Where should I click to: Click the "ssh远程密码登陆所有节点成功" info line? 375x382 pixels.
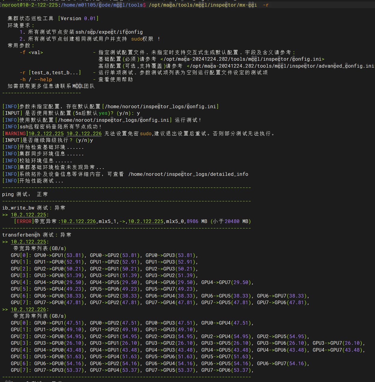pyautogui.click(x=52, y=127)
